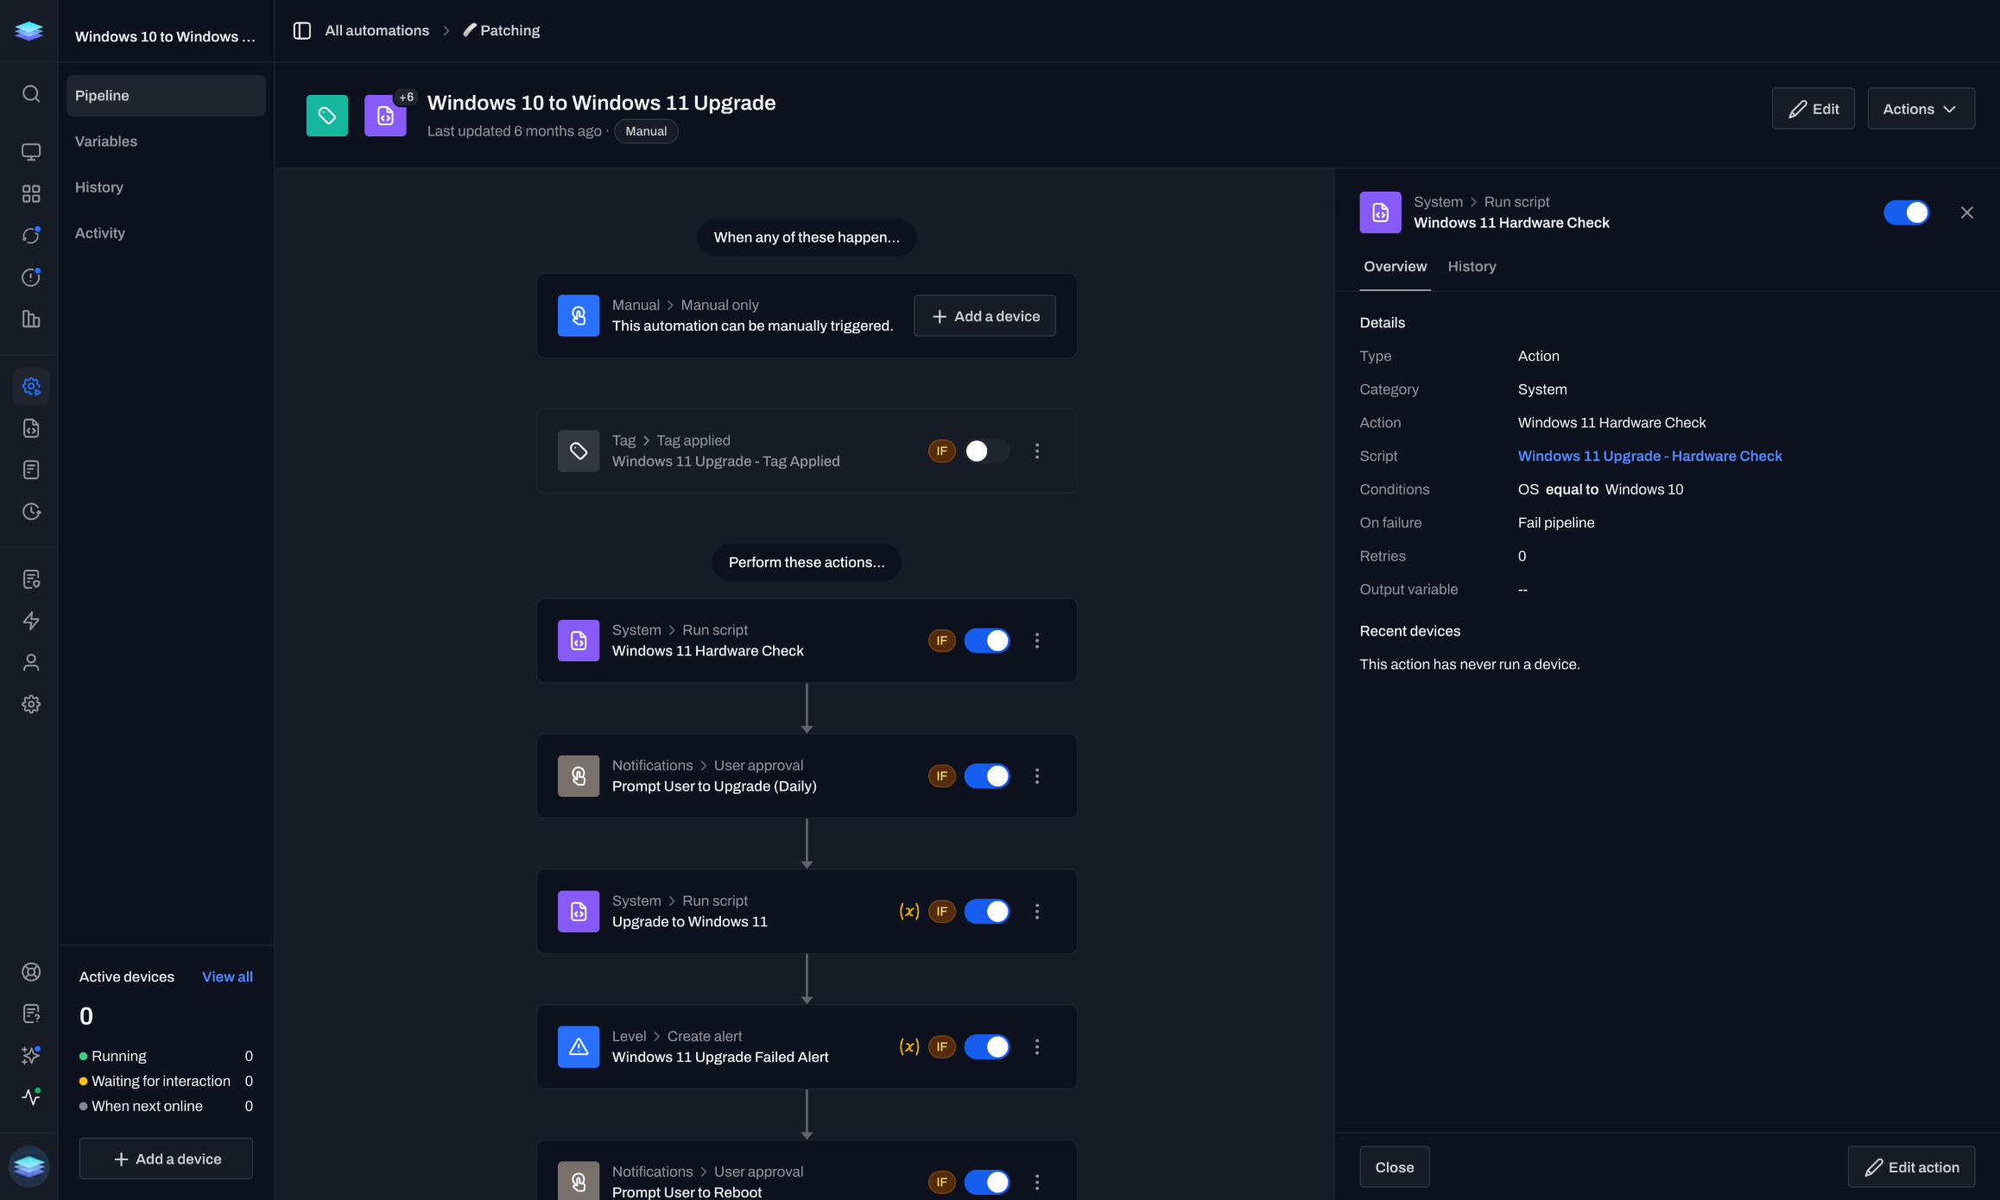2000x1200 pixels.
Task: Click the Manual badge under the title
Action: [x=645, y=131]
